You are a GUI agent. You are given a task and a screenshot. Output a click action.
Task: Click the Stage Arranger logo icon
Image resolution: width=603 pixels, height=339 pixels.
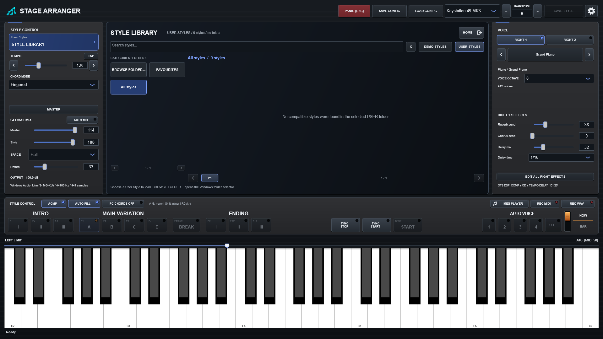(x=12, y=11)
